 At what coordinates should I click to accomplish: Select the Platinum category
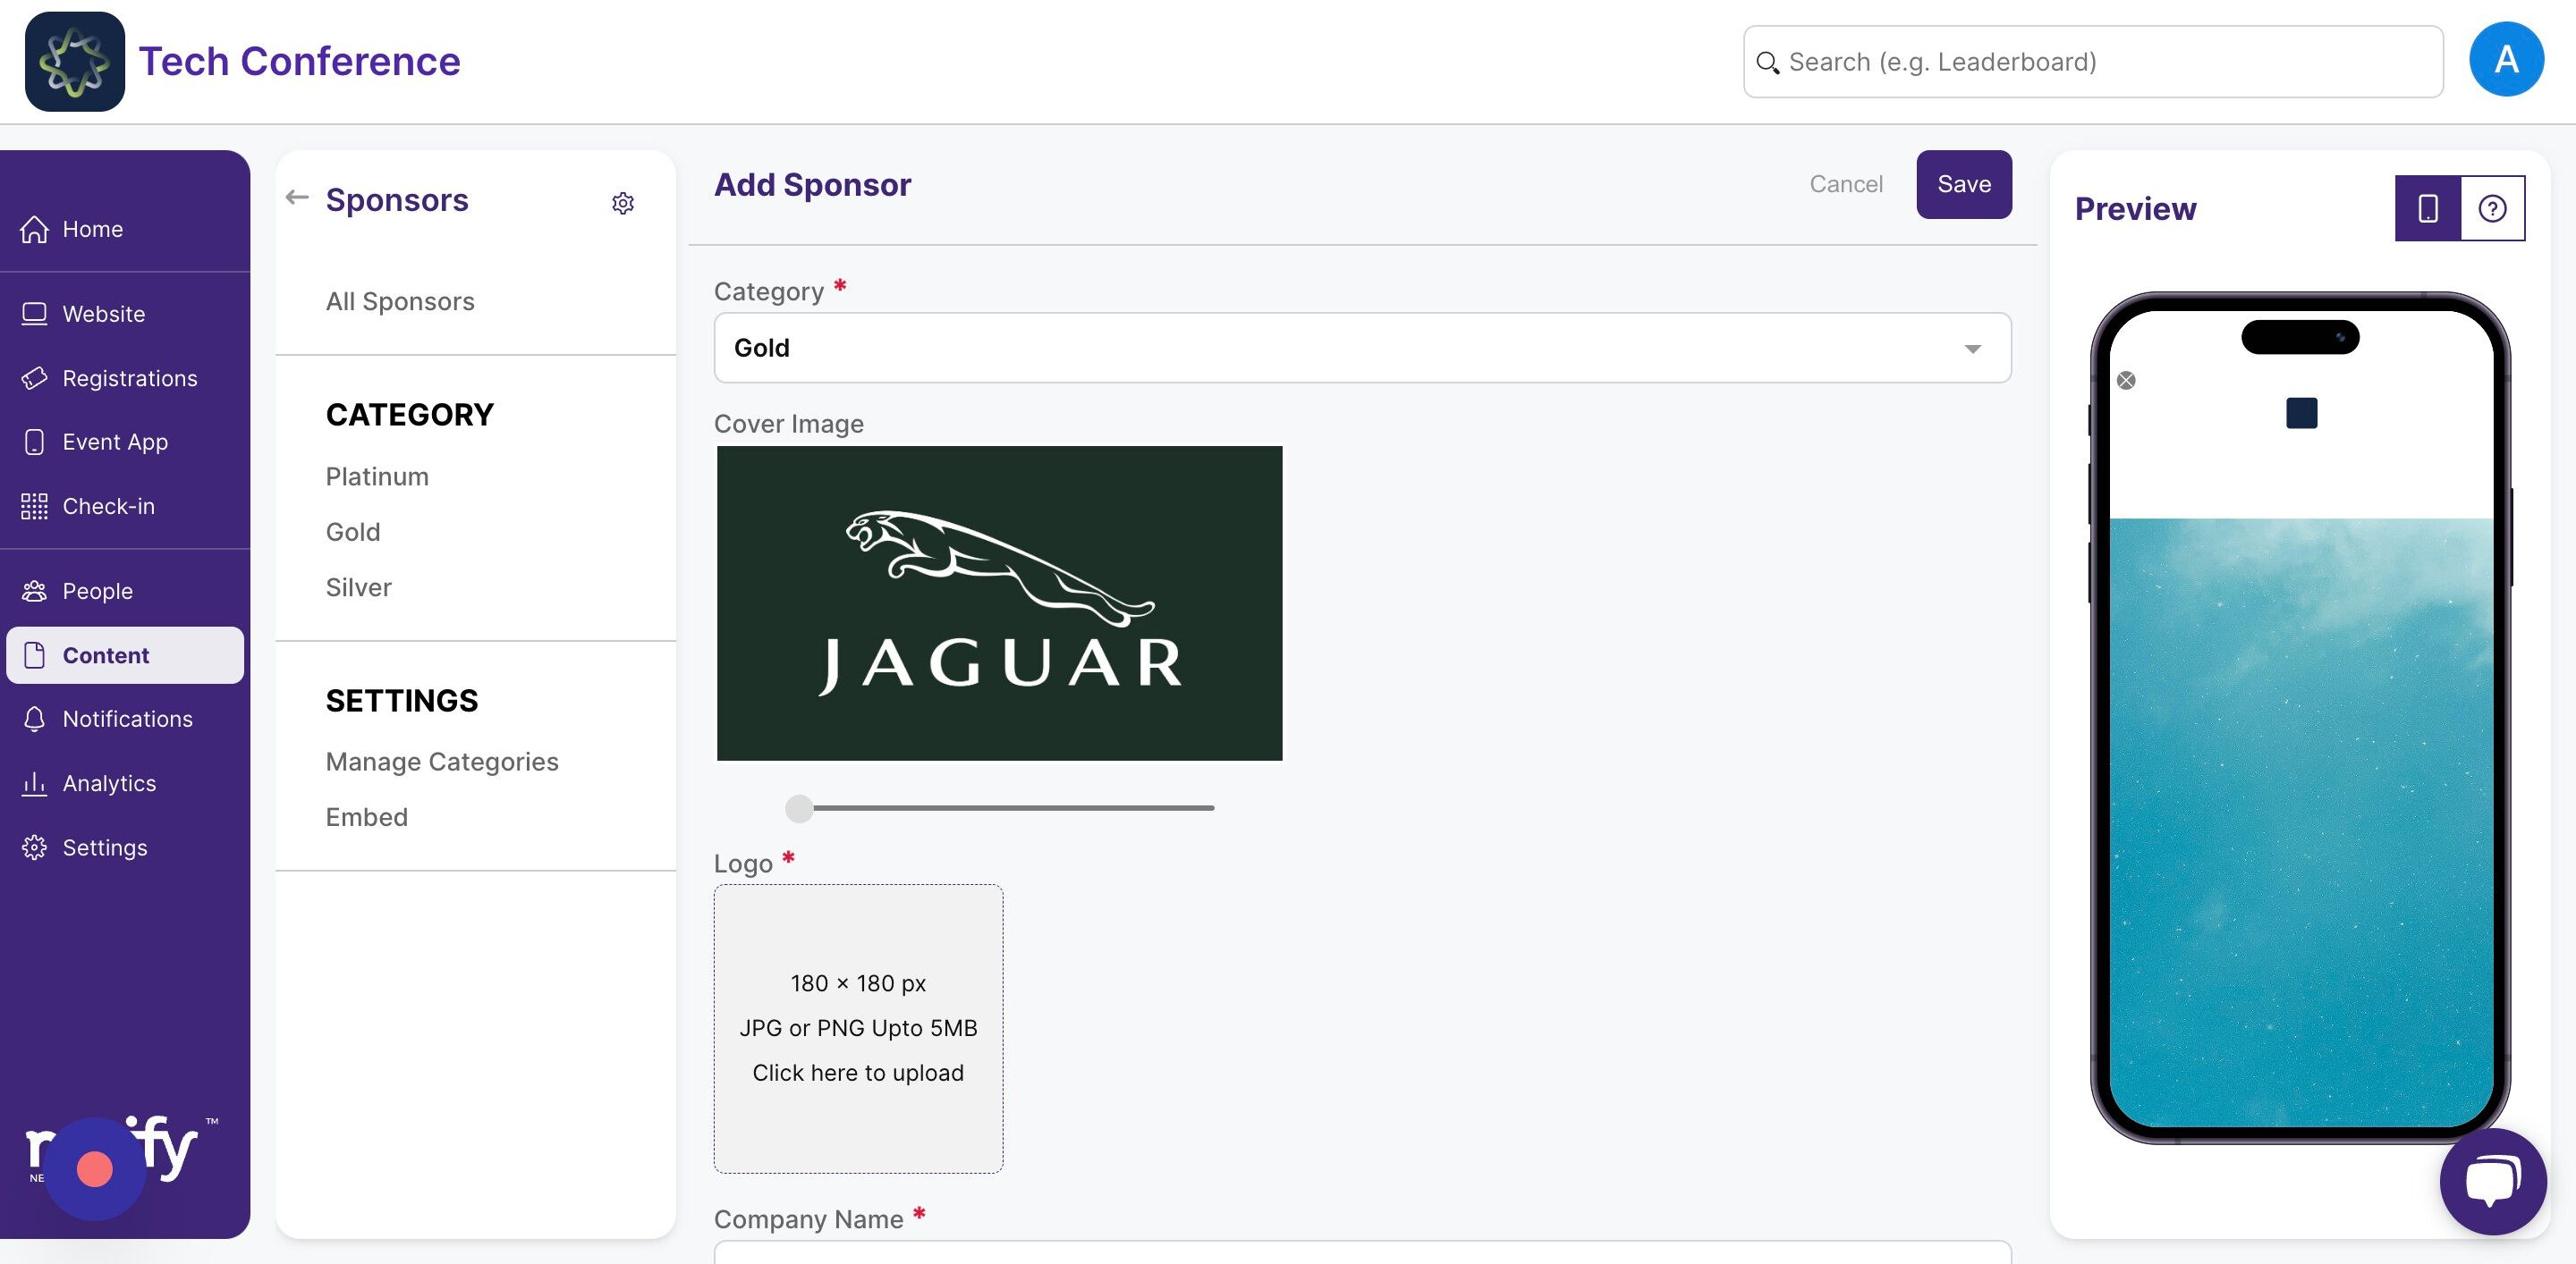pyautogui.click(x=377, y=476)
